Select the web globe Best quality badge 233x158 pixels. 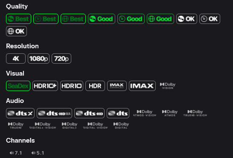[x=73, y=19]
